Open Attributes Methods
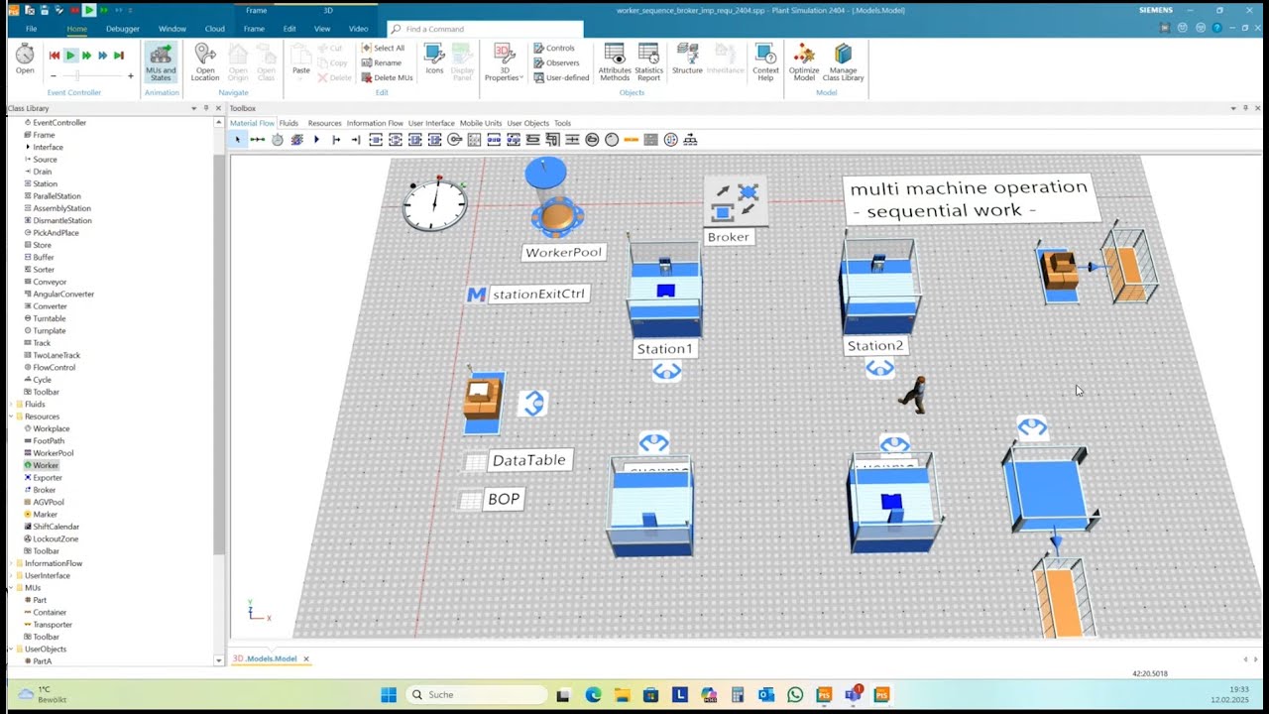Screen dimensions: 1269x714 [615, 61]
